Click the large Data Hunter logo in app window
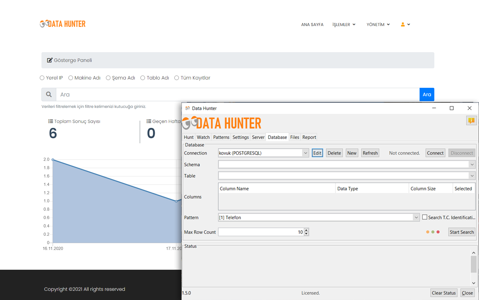Image resolution: width=479 pixels, height=300 pixels. pos(221,123)
